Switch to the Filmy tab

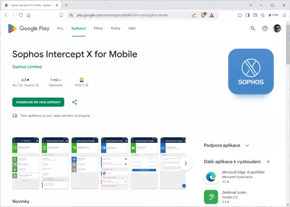point(98,28)
